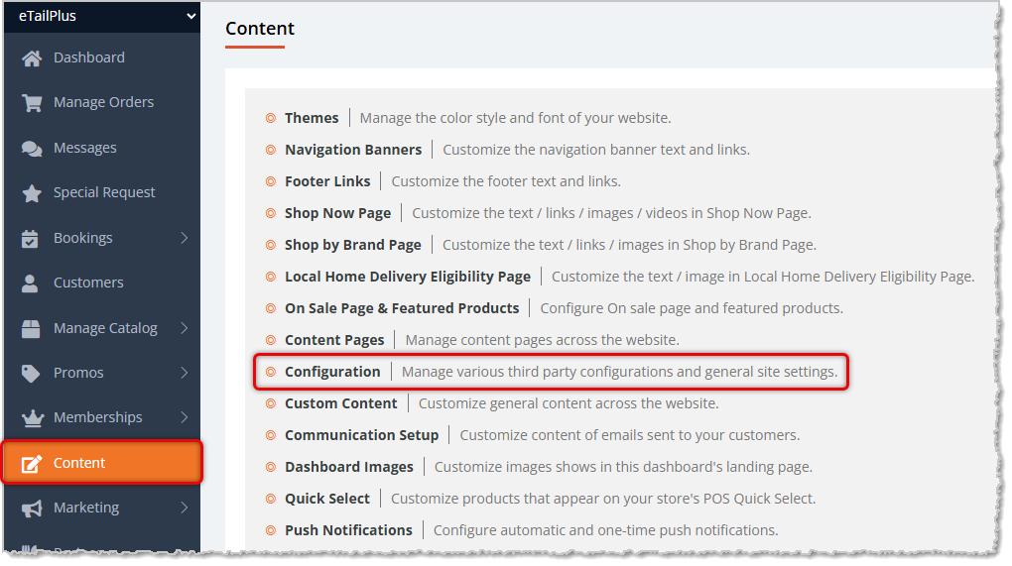Select the Content sidebar item
Viewport: 1012px width, 566px height.
click(102, 463)
